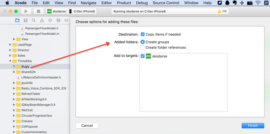Toggle the Copy items if needed checkbox
Image resolution: width=270 pixels, height=134 pixels.
[142, 34]
